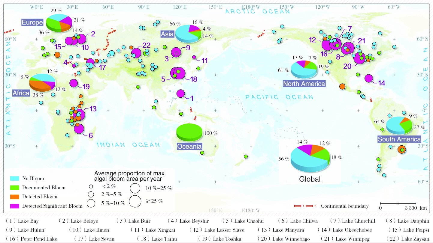The width and height of the screenshot is (433, 243).
Task: Click the magenta circle marker beside number 6
Action: click(79, 129)
